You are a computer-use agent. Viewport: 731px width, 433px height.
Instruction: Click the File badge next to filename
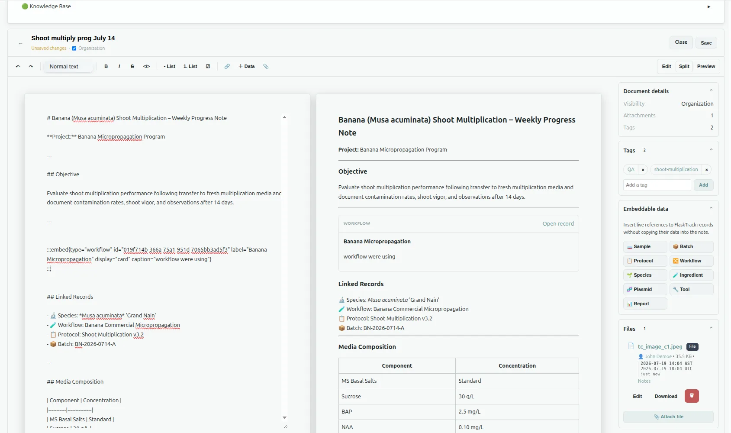(692, 346)
